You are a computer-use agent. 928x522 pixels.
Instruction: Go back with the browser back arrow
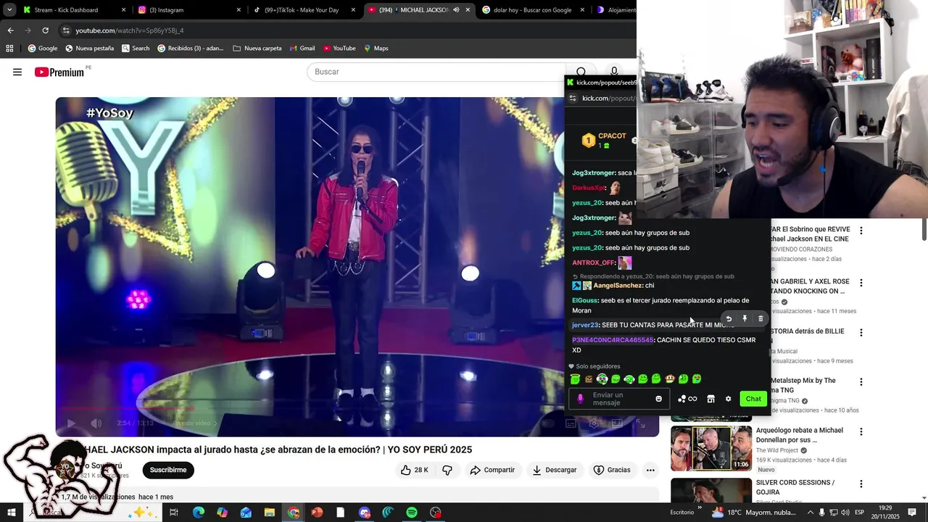click(10, 30)
